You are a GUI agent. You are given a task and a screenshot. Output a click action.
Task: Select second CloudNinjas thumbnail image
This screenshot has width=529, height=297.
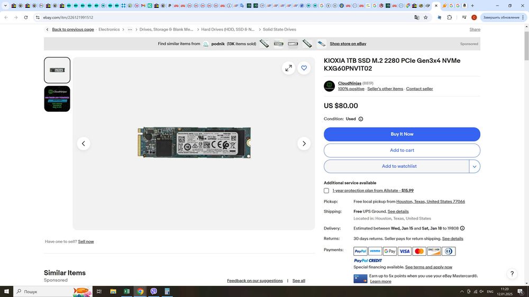(57, 99)
